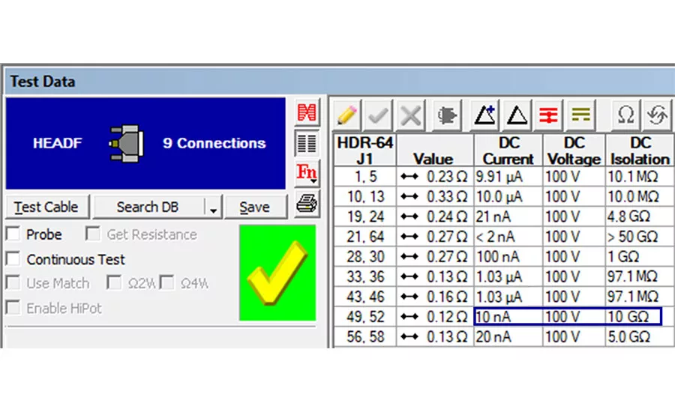Screen dimensions: 675x412
Task: Click the '< 2 nA' current cell
Action: [x=508, y=237]
